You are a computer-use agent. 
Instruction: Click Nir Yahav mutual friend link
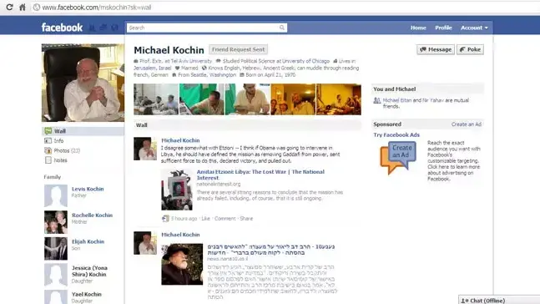pyautogui.click(x=433, y=100)
